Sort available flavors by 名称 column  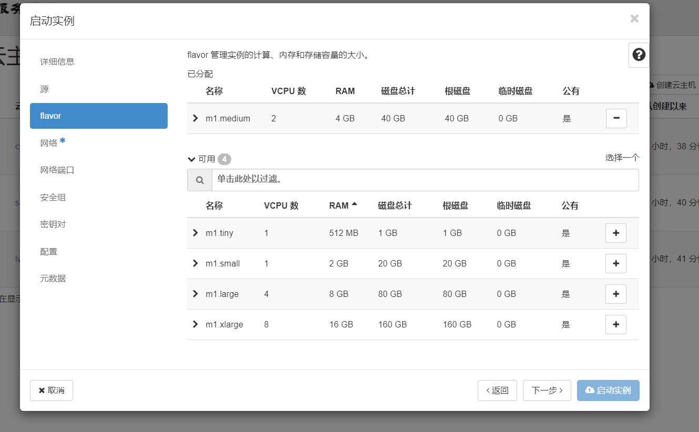(214, 205)
